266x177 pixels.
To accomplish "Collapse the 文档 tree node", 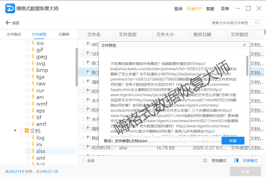I will pyautogui.click(x=15, y=130).
